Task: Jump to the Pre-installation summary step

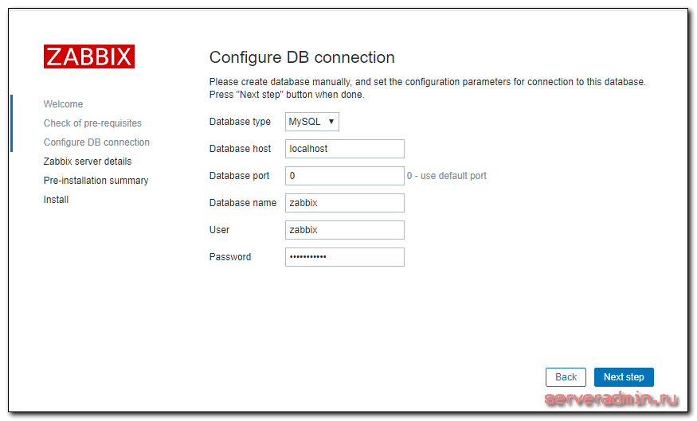Action: click(x=96, y=181)
